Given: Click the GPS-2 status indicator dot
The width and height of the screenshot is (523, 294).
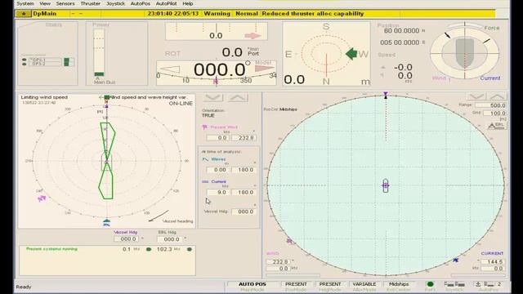Looking at the screenshot, I should click(x=24, y=64).
